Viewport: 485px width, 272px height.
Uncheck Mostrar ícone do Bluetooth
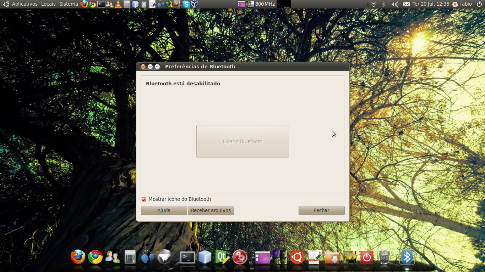pos(144,199)
